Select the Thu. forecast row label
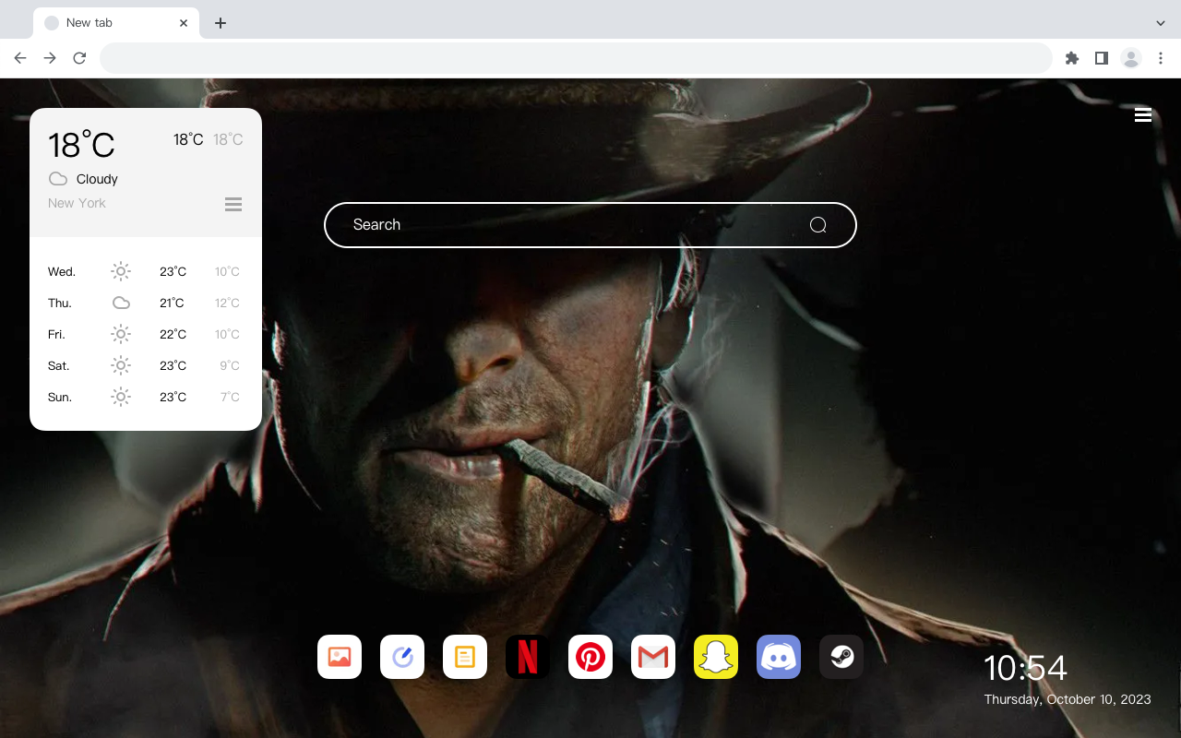Viewport: 1181px width, 738px height. (x=60, y=304)
